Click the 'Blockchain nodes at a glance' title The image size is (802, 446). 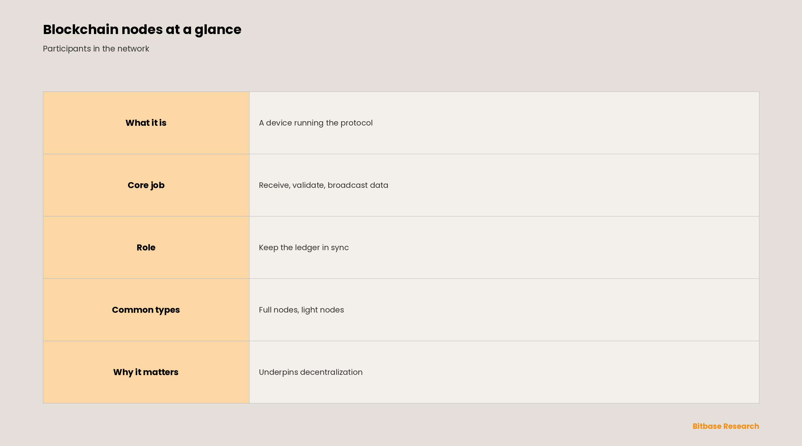click(142, 30)
